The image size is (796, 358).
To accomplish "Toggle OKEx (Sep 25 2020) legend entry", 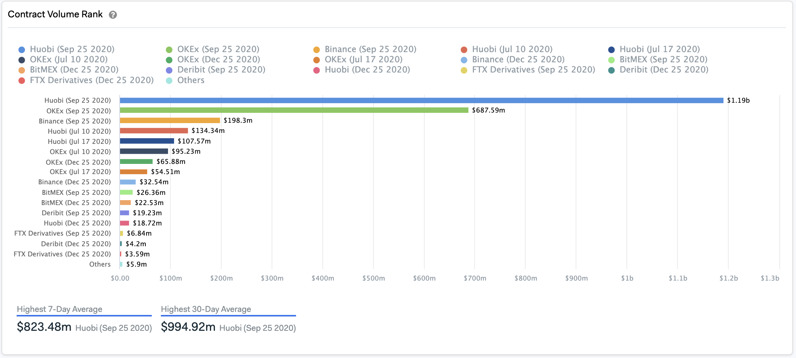I will tap(213, 49).
